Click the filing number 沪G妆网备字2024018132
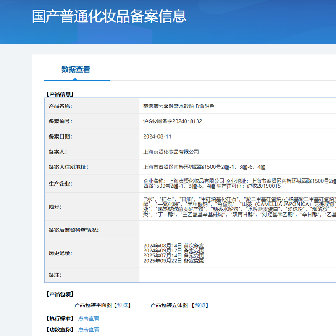336x336 pixels. (x=173, y=121)
